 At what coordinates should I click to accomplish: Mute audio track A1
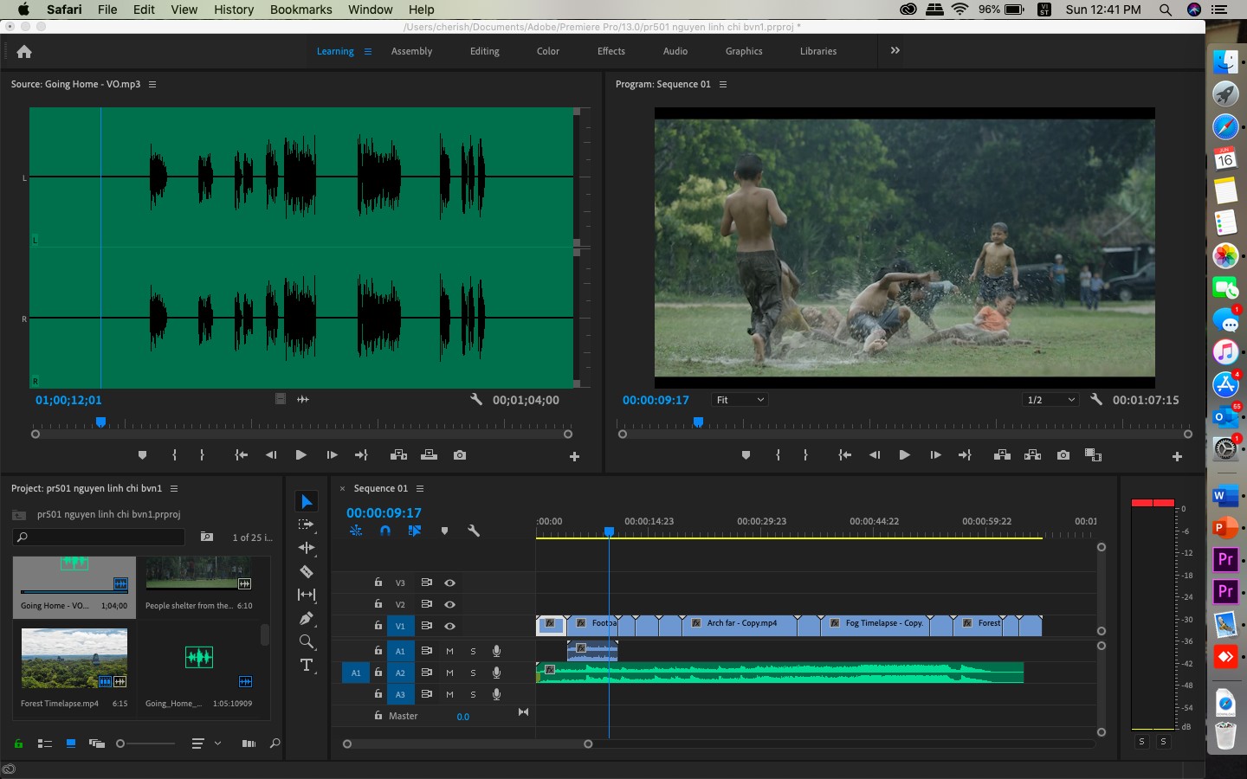pyautogui.click(x=449, y=651)
